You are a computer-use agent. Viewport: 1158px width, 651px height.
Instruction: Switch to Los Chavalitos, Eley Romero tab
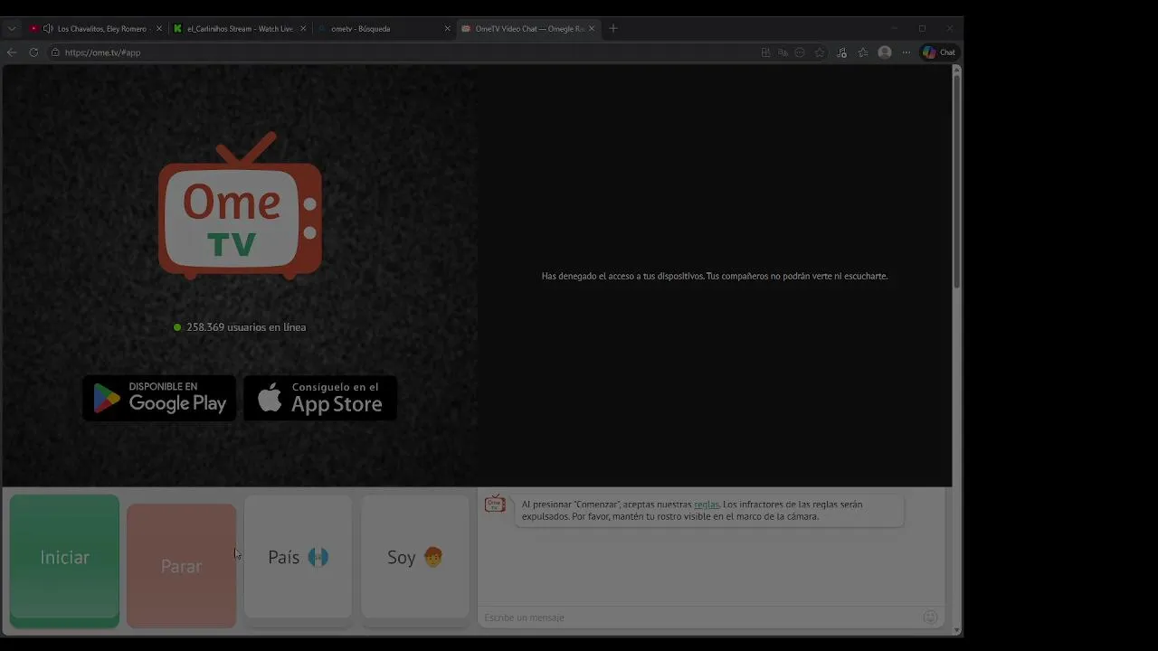95,29
